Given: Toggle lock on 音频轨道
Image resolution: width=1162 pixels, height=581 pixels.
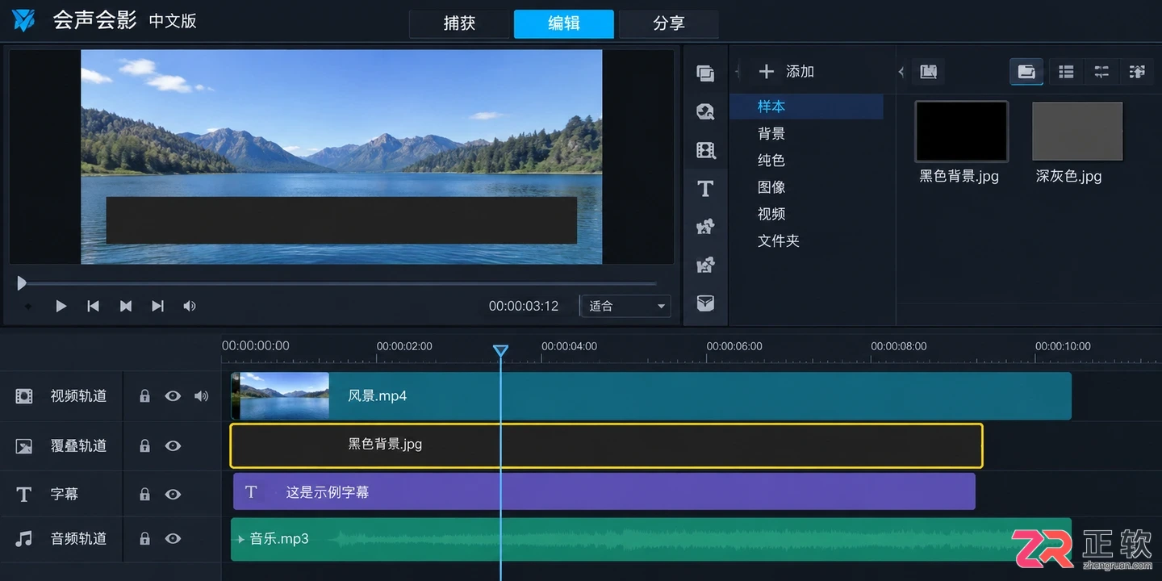Looking at the screenshot, I should tap(144, 538).
